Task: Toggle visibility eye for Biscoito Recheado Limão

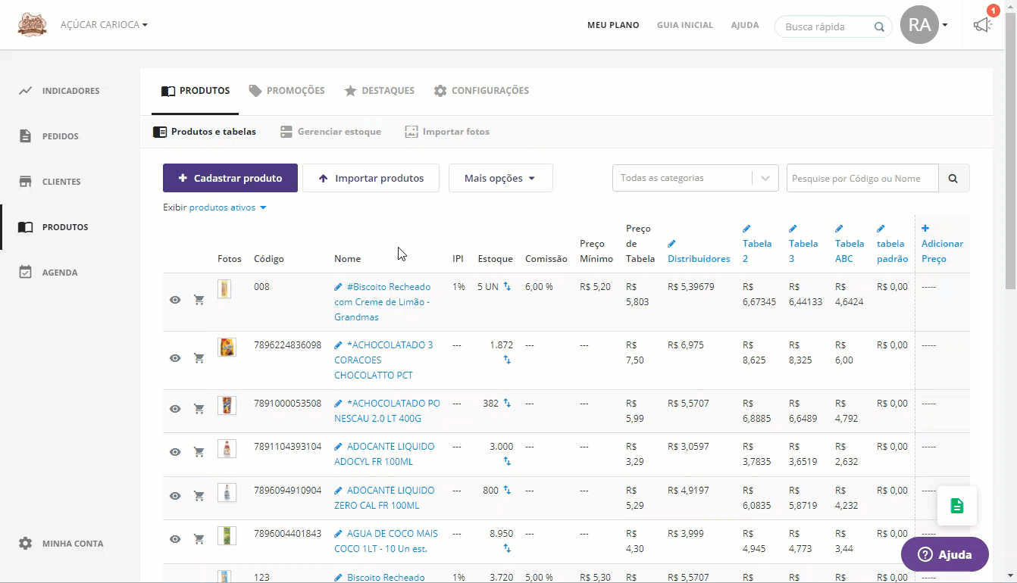Action: click(x=175, y=300)
